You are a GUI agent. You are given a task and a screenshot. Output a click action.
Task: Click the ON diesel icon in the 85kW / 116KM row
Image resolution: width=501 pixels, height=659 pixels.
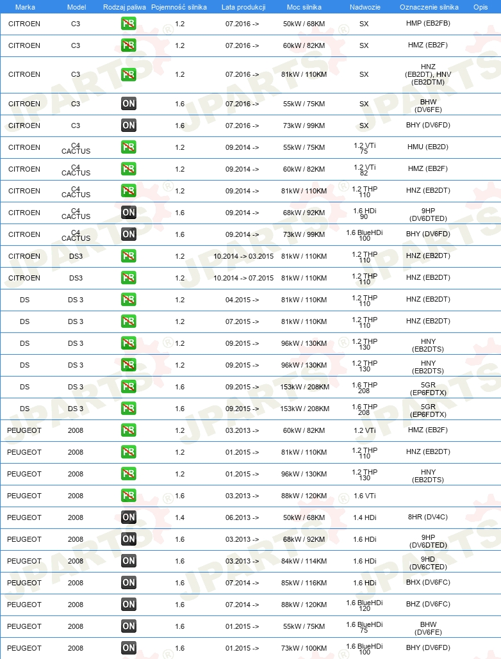click(129, 583)
